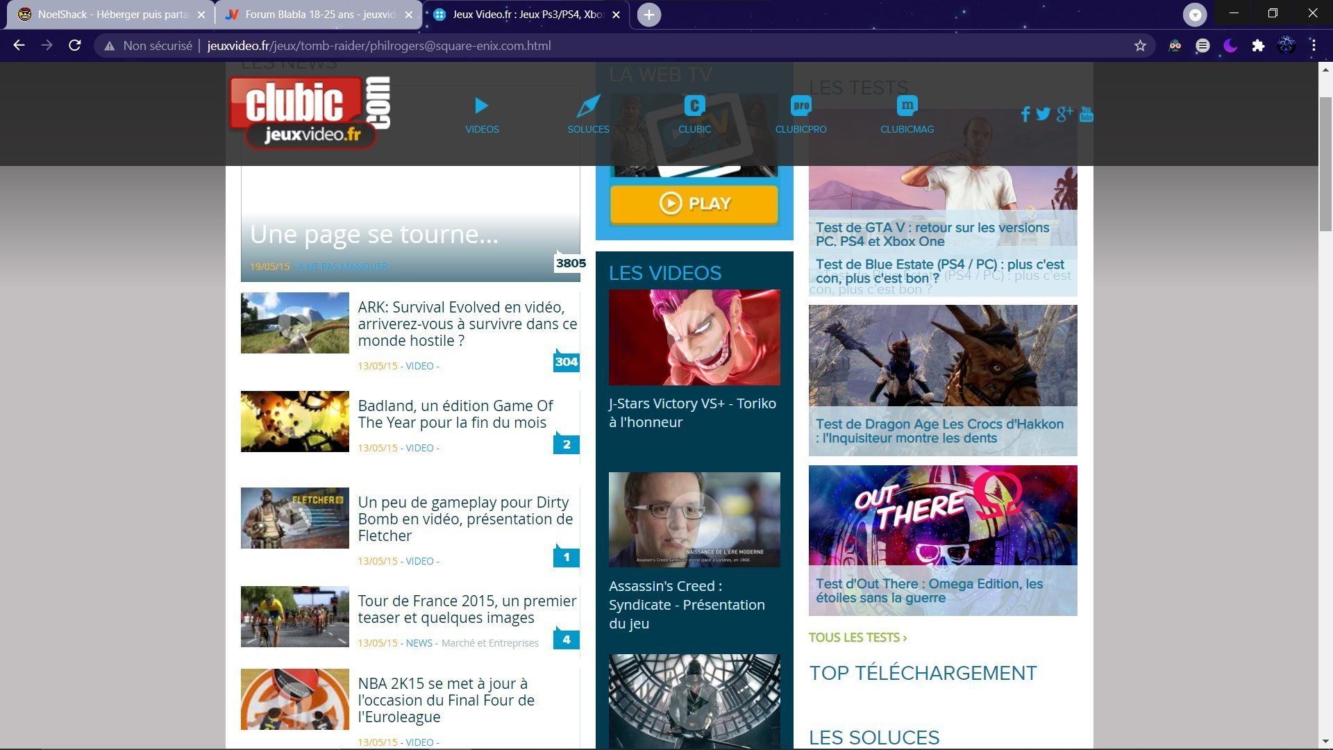Click the browser back arrow

[x=19, y=45]
